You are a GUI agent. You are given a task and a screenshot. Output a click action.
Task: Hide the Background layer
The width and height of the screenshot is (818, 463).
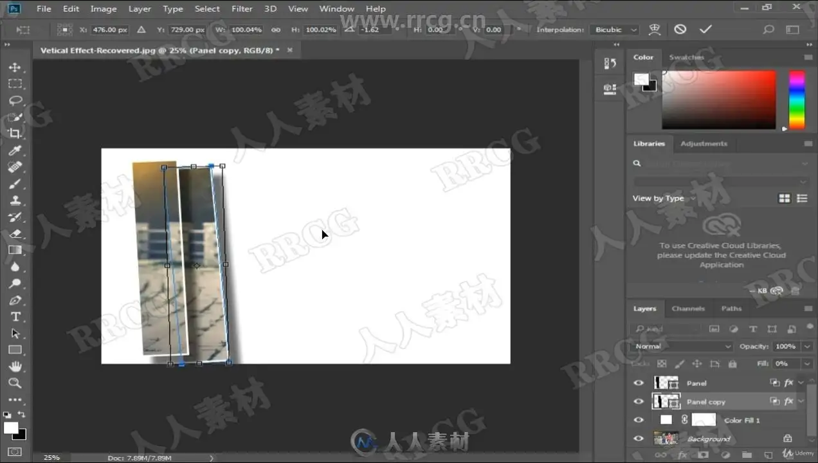pyautogui.click(x=639, y=439)
